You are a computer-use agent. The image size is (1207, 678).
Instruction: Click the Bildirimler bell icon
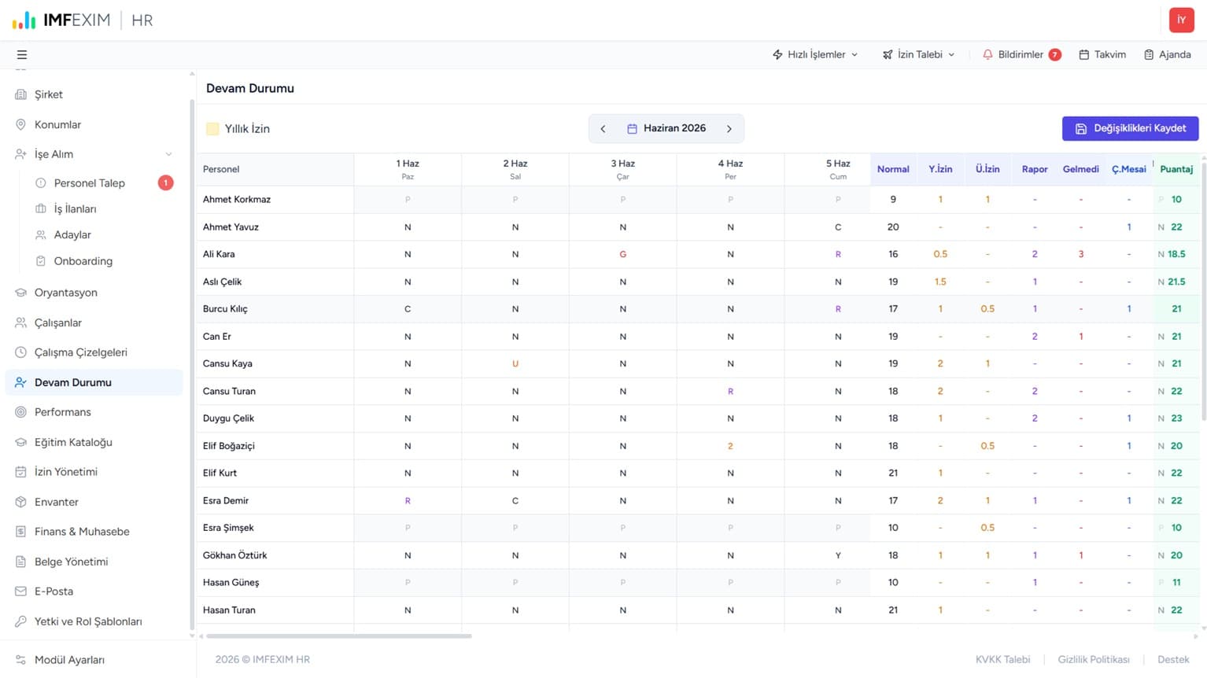click(x=987, y=55)
